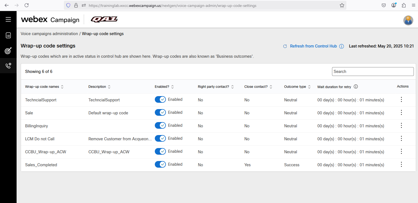Click Refresh from Control Hub link
Screen dimensions: 418x203
tap(313, 46)
